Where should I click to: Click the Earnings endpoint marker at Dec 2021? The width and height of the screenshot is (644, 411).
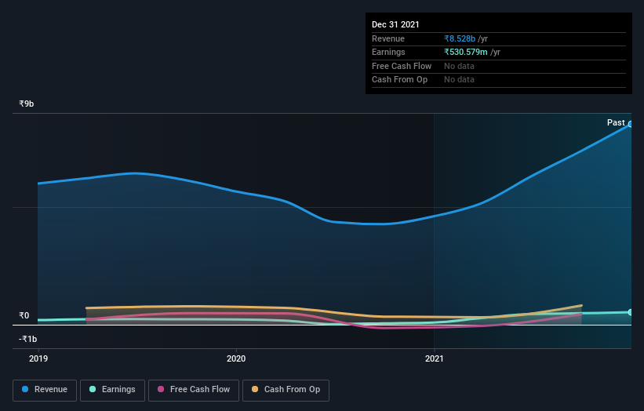click(x=630, y=312)
